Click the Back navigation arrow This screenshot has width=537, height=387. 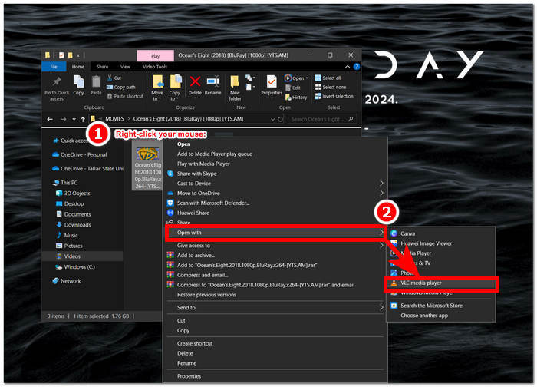coord(50,119)
